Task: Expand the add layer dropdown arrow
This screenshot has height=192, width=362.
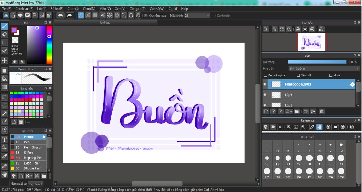Action: 291,112
